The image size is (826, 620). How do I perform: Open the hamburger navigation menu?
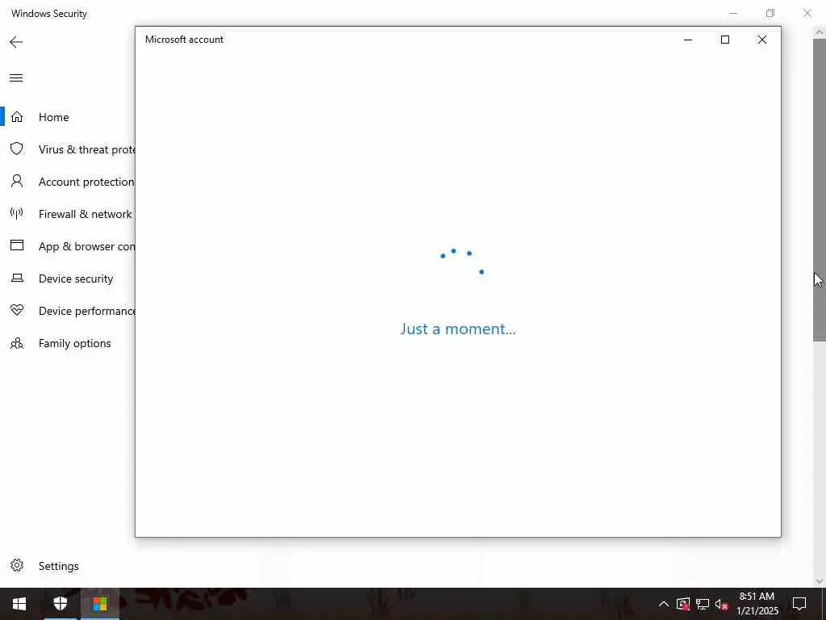16,78
